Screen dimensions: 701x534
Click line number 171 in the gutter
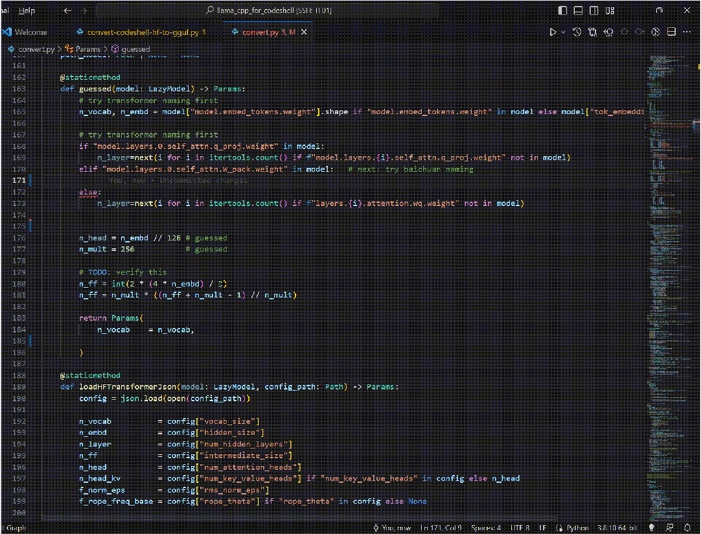coord(19,180)
